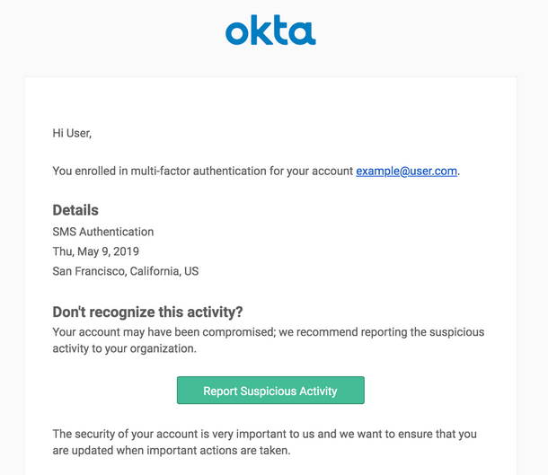Click the date 'Thu, May 9, 2019'

(96, 251)
